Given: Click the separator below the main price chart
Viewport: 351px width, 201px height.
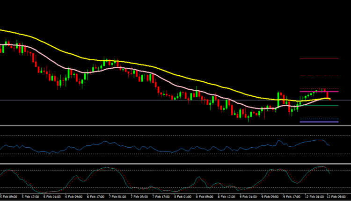Looking at the screenshot, I should point(175,126).
